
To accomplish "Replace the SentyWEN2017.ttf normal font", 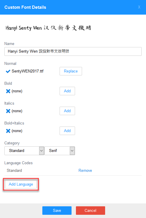I will pos(71,71).
